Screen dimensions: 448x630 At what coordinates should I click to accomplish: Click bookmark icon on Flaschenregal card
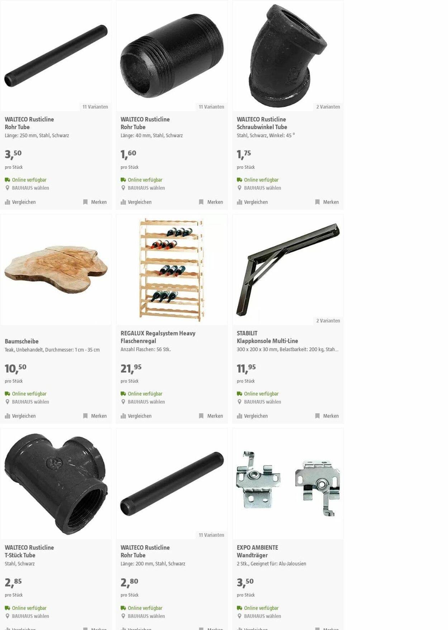201,416
